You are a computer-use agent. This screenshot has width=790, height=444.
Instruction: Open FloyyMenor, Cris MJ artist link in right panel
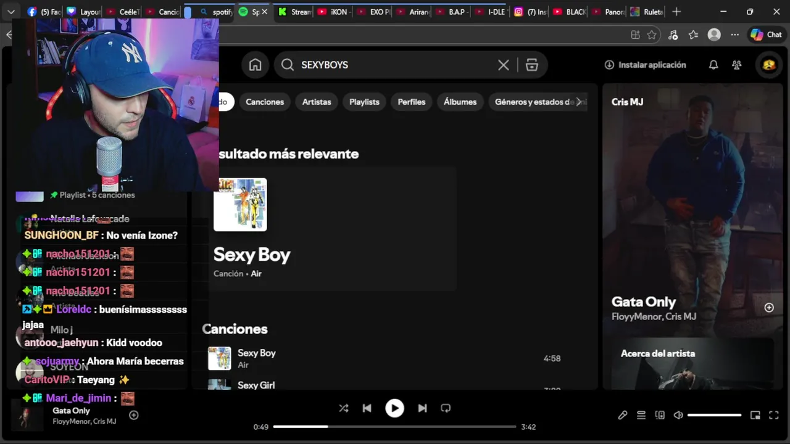point(654,316)
